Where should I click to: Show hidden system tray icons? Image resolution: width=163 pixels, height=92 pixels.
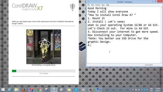[x=130, y=90]
